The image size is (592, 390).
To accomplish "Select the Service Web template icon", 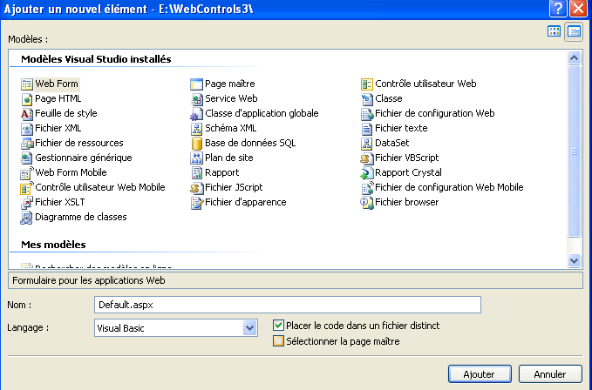I will 197,99.
